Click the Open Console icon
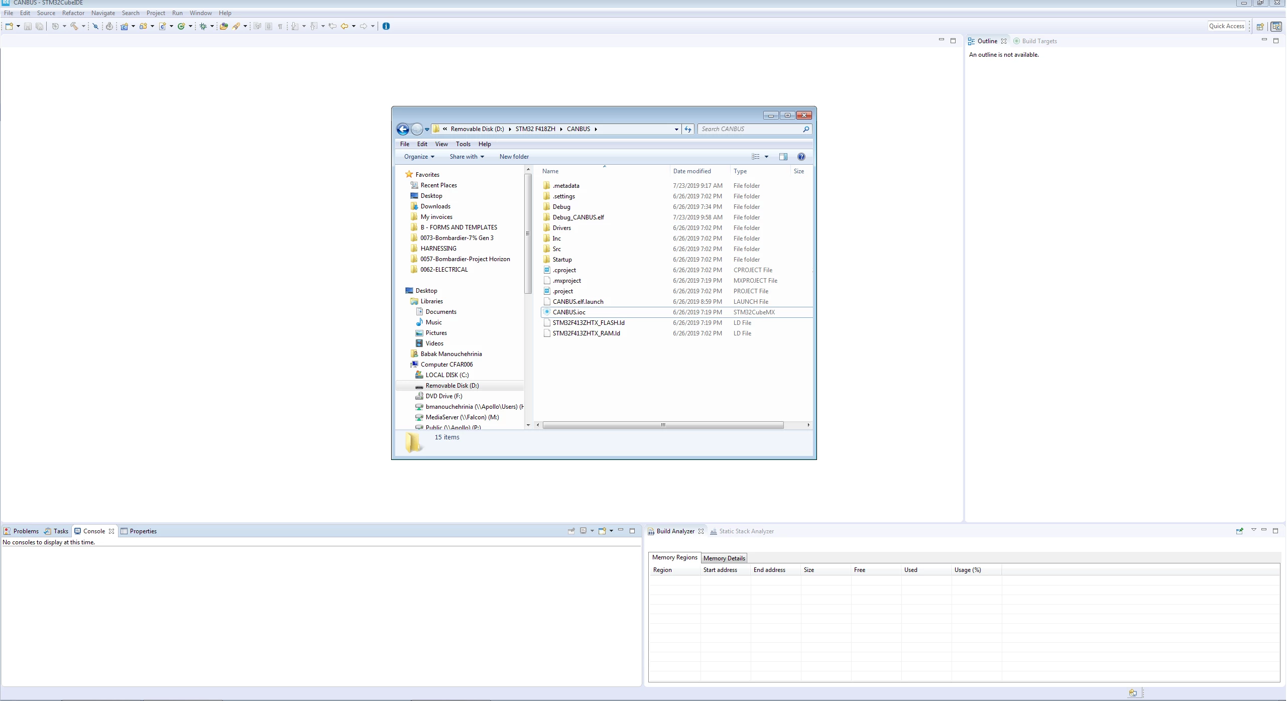Image resolution: width=1287 pixels, height=701 pixels. [602, 531]
